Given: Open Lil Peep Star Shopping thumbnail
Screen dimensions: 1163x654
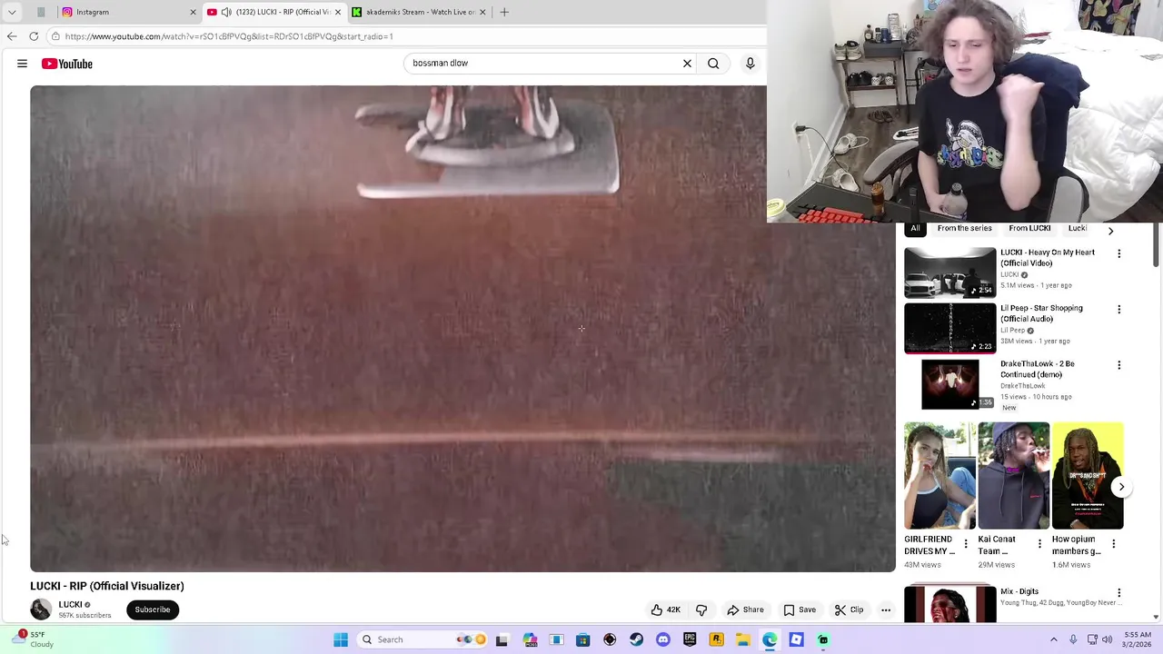Looking at the screenshot, I should point(949,328).
